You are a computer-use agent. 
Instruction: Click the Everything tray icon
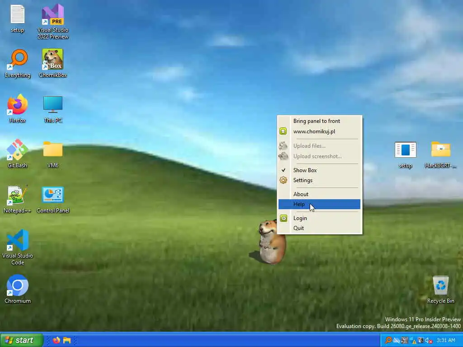[388, 340]
